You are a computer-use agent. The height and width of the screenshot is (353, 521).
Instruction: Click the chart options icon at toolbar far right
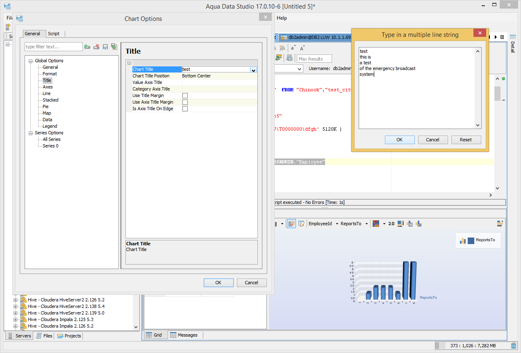[x=500, y=224]
